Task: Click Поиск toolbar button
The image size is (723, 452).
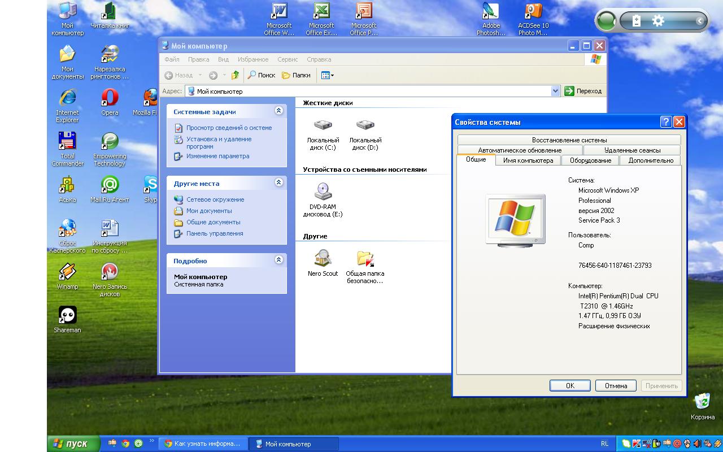Action: 261,75
